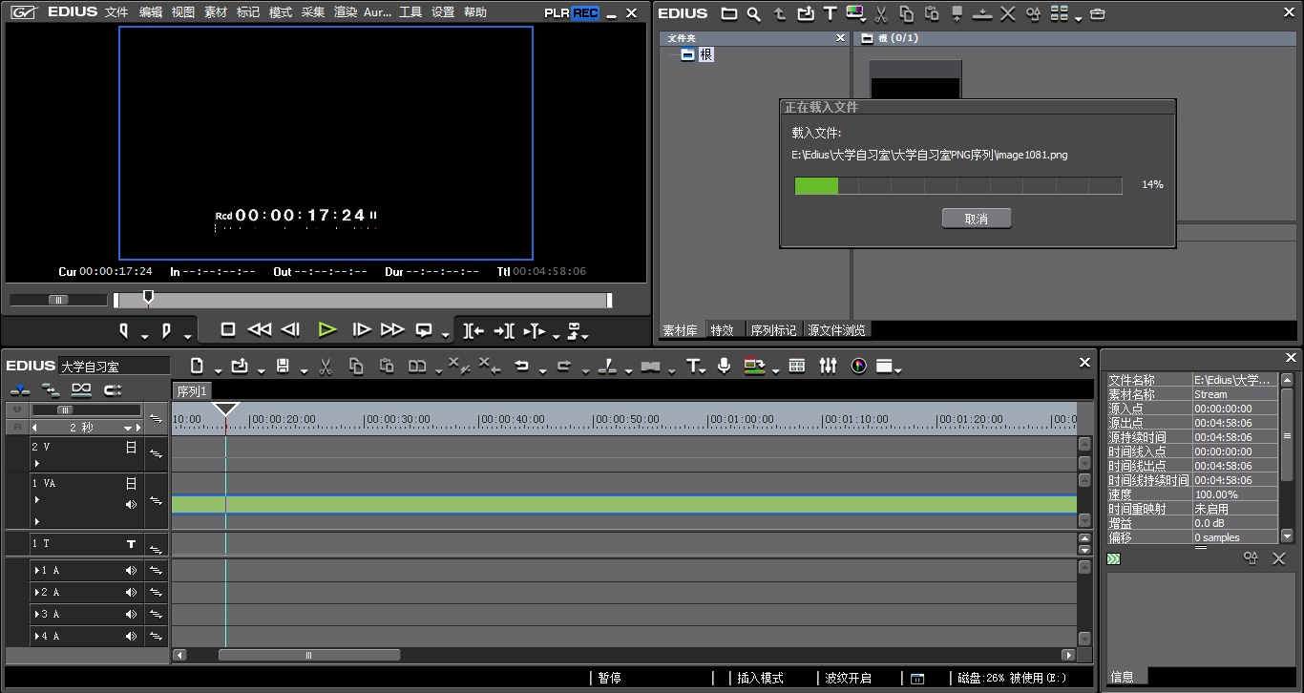Click the delete X icon in bin toolbar
The image size is (1304, 693).
click(x=1008, y=13)
